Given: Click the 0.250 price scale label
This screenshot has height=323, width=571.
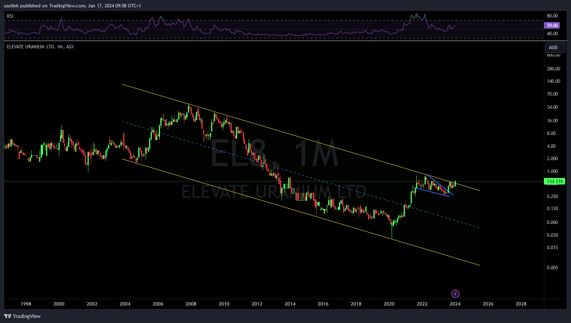Looking at the screenshot, I should (552, 197).
